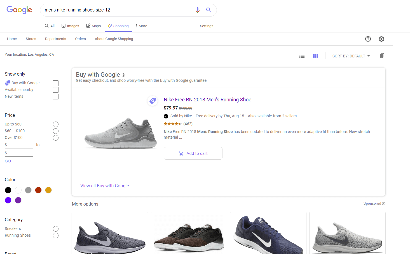This screenshot has height=254, width=410.
Task: Open the shopping settings gear icon
Action: 381,39
